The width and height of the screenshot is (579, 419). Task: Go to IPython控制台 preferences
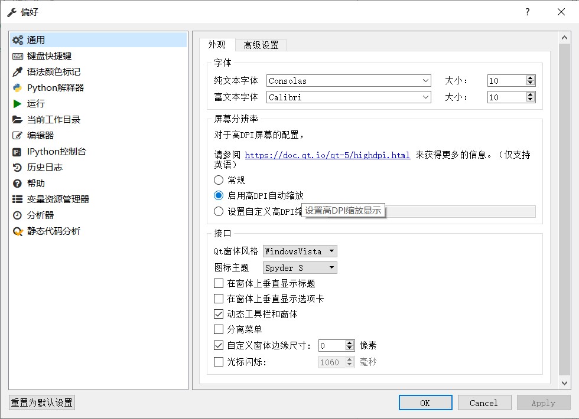[98, 152]
